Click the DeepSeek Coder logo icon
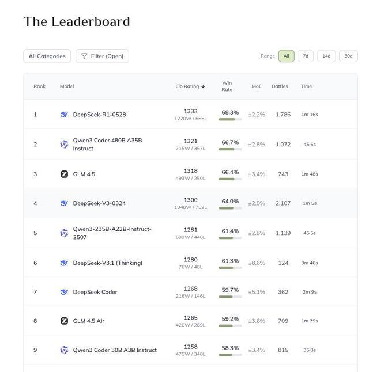 click(x=64, y=292)
